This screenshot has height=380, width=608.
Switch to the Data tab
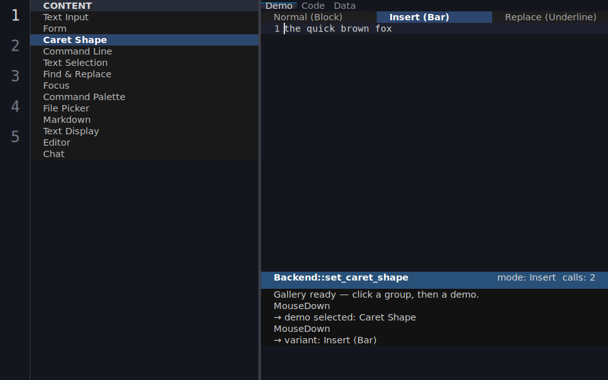(345, 6)
